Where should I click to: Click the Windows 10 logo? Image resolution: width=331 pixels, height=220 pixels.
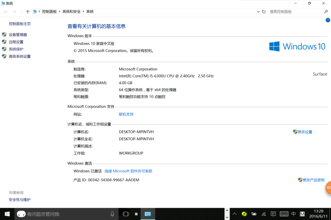click(297, 46)
